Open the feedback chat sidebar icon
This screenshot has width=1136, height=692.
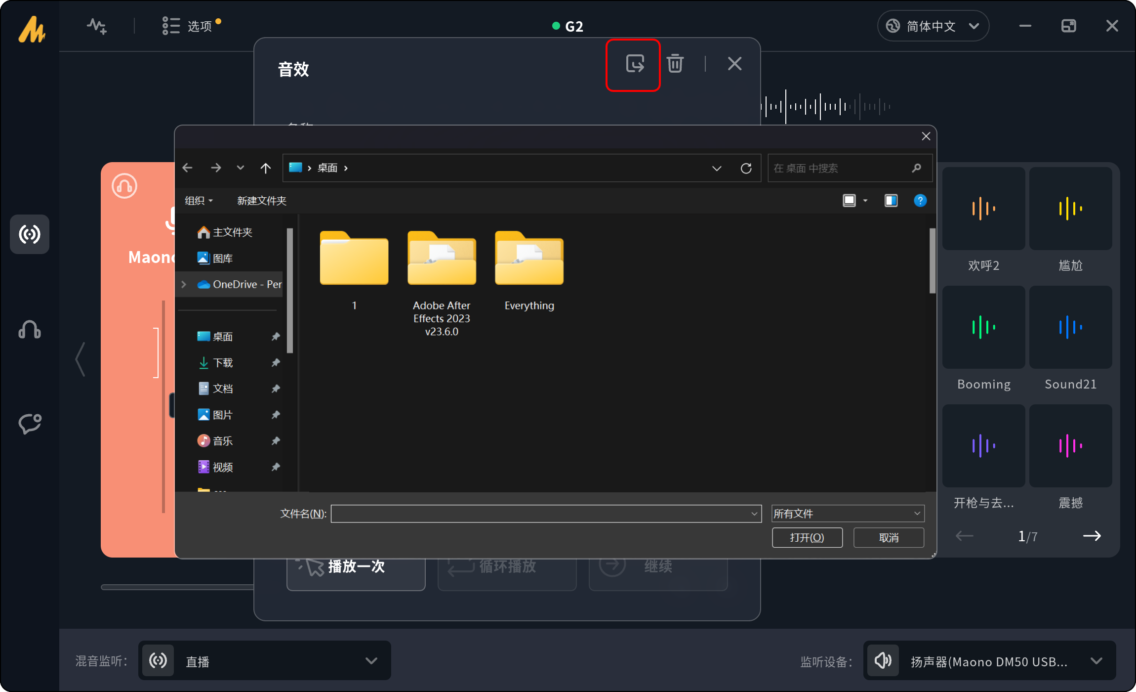point(30,424)
